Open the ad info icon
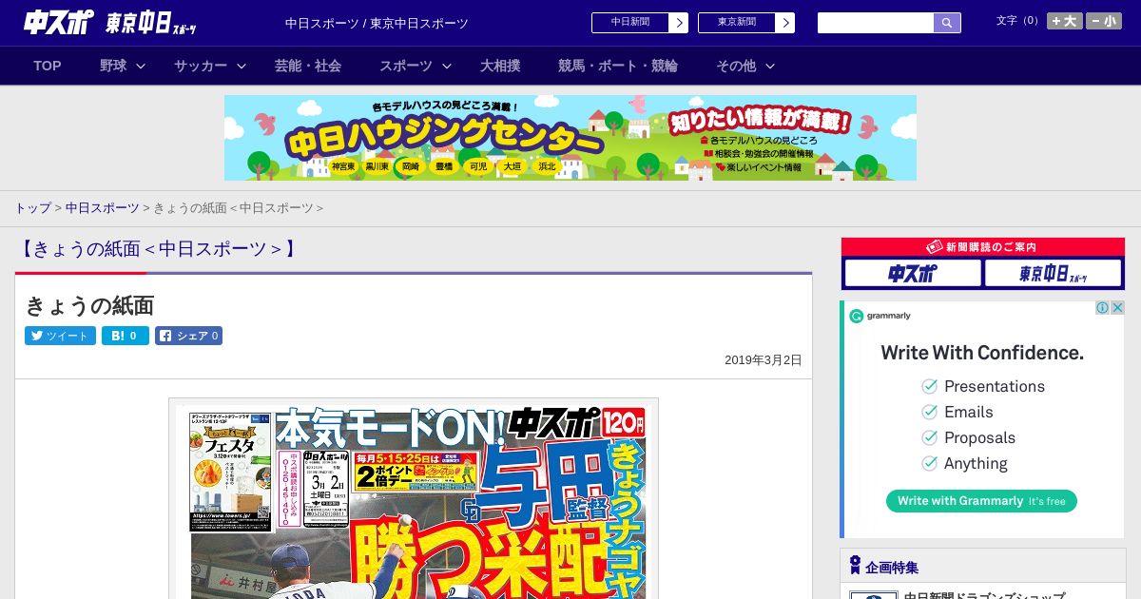 tap(1103, 308)
